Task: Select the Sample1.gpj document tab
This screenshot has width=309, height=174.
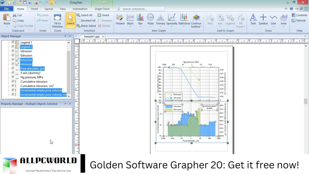Action: [92, 37]
